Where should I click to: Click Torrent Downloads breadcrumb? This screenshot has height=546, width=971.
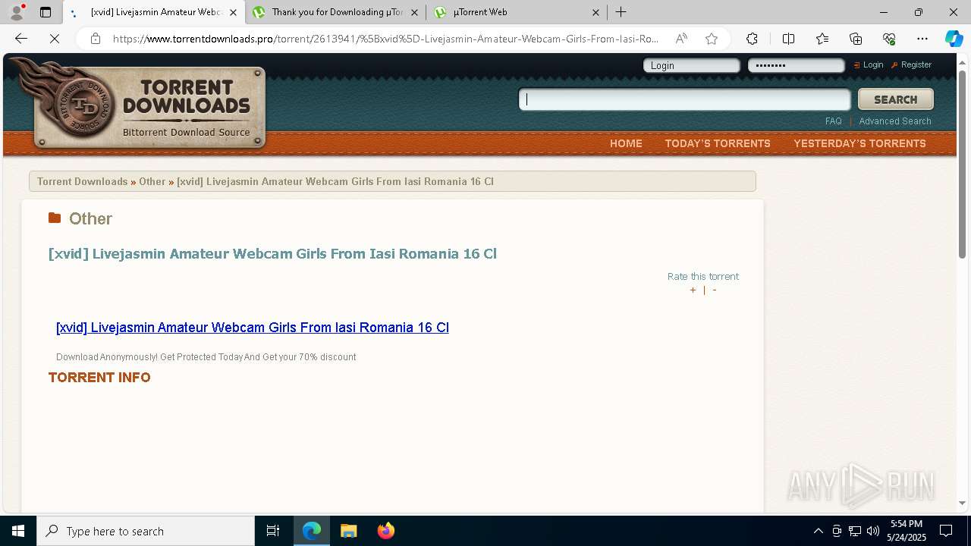point(82,181)
